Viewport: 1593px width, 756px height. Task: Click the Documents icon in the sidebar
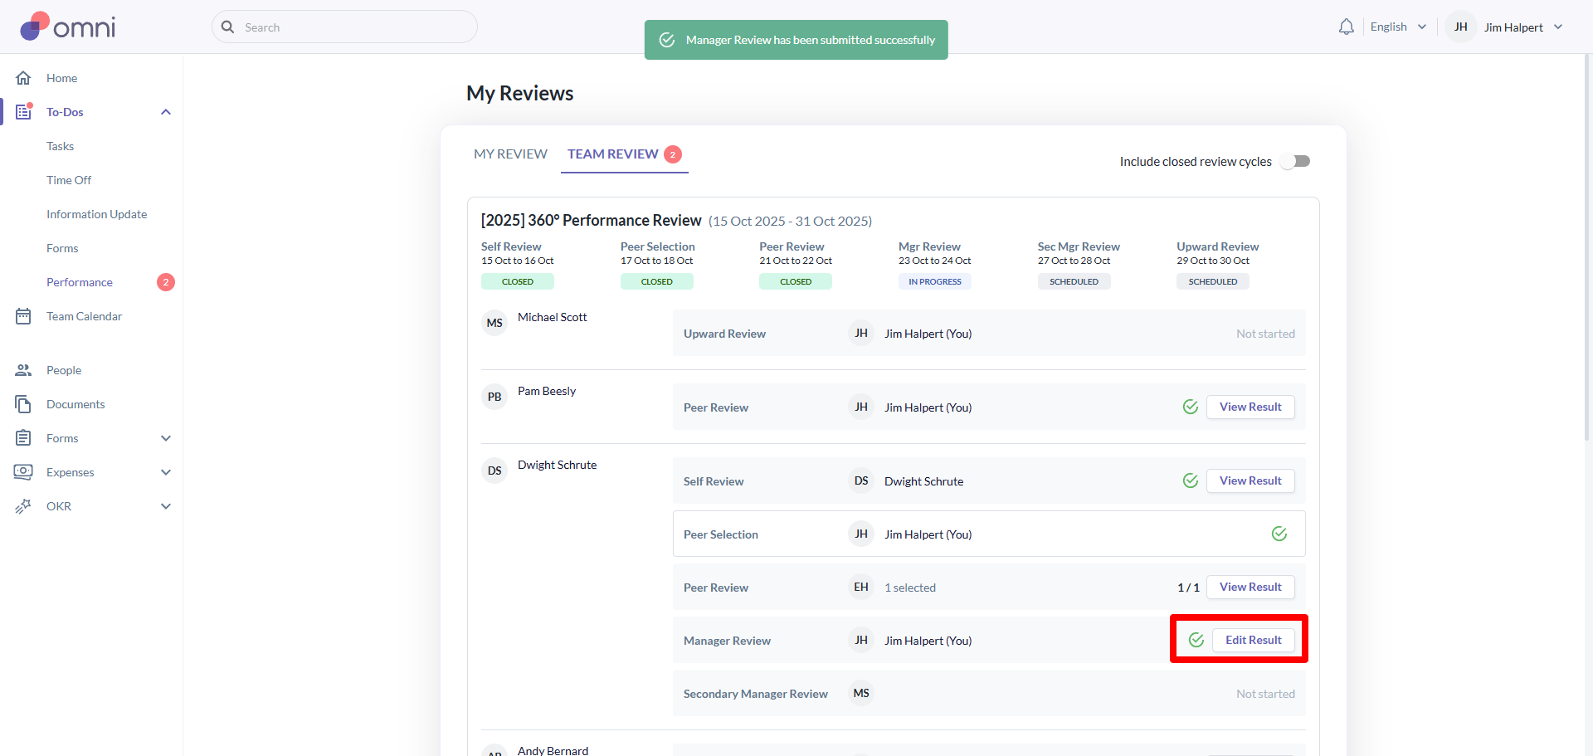[23, 404]
